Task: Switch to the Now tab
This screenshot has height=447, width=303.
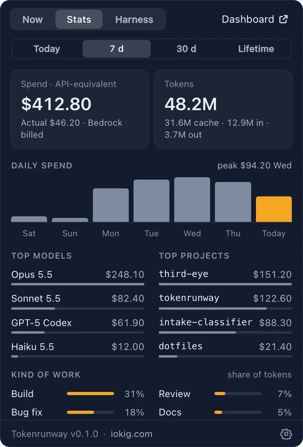Action: 32,20
